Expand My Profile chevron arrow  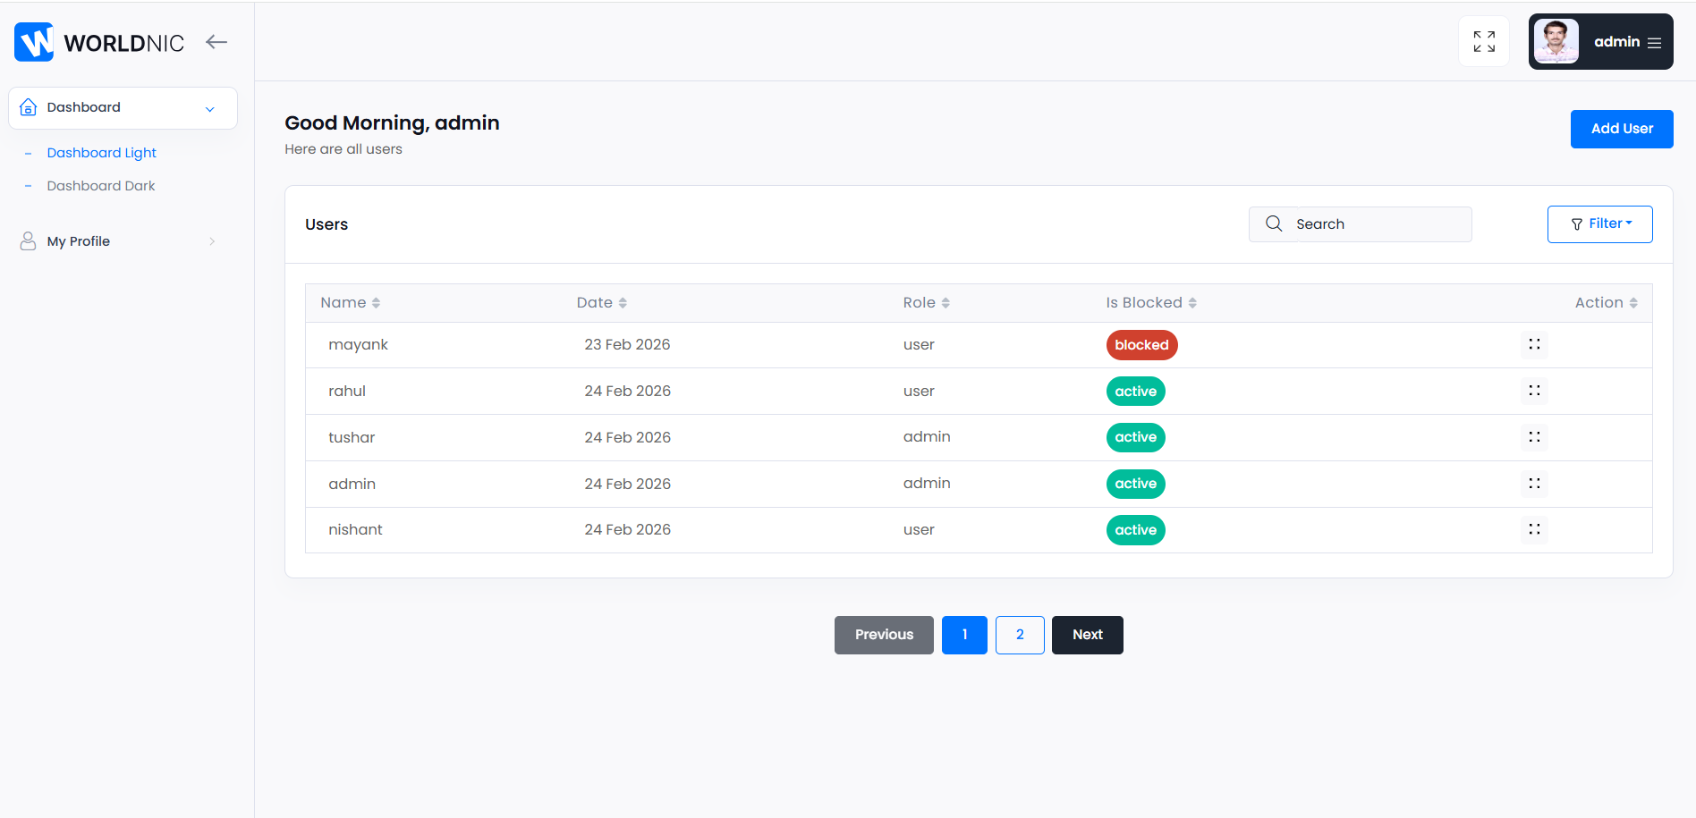(x=212, y=241)
